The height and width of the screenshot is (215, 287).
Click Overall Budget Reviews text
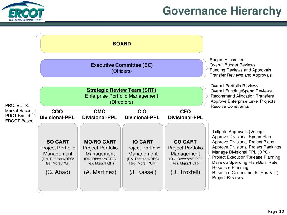coord(233,65)
